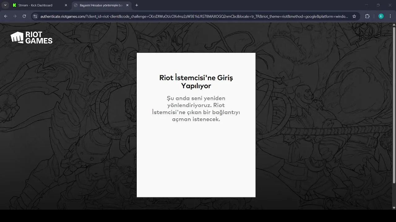Switch to the Stream - Kick Dashboard tab
This screenshot has height=222, width=396.
point(40,5)
